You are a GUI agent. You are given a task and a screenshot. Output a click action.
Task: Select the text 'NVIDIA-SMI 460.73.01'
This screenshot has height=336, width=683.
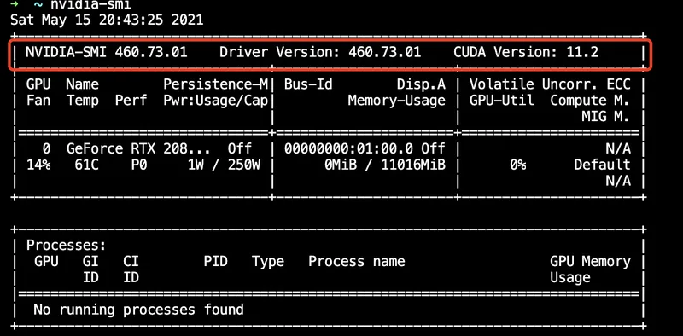click(107, 52)
